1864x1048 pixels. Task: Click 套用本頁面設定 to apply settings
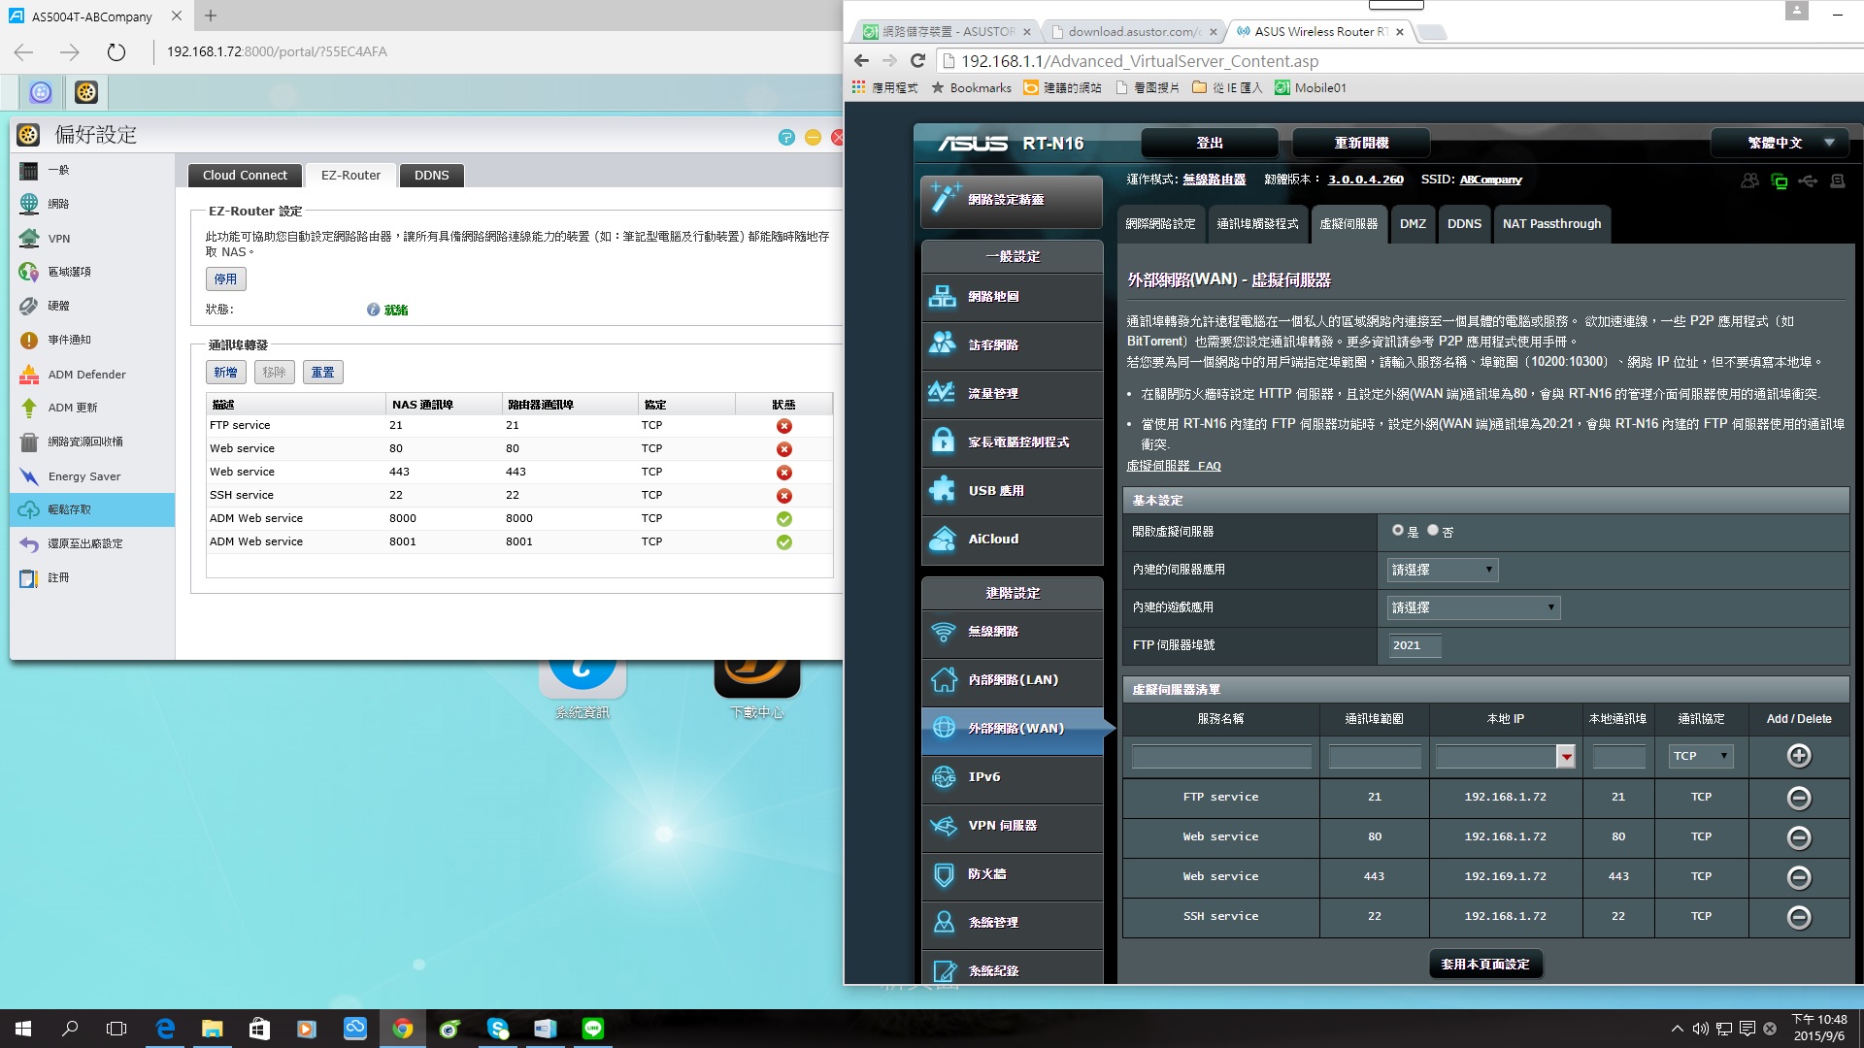click(1485, 965)
